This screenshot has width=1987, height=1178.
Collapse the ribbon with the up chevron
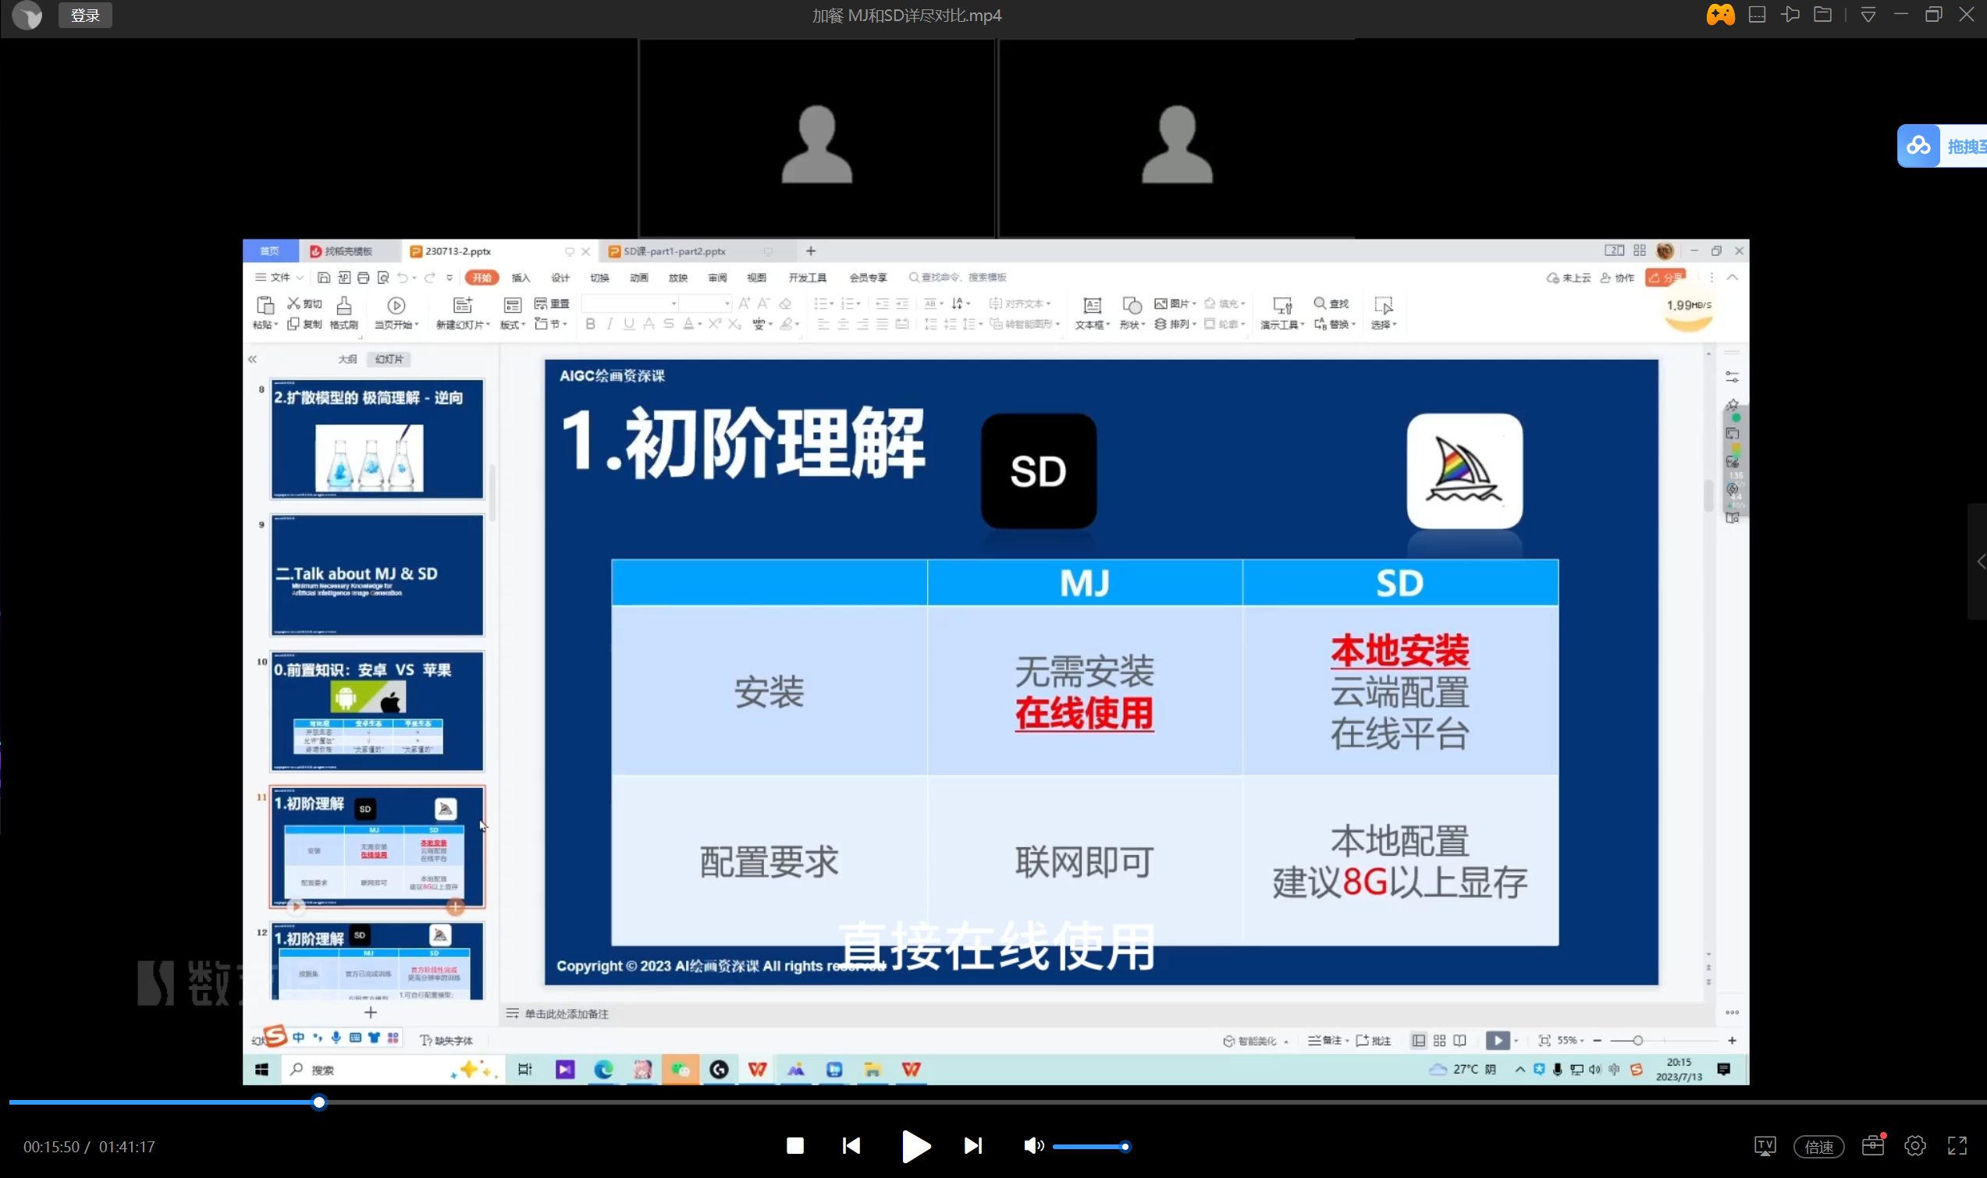point(1732,277)
